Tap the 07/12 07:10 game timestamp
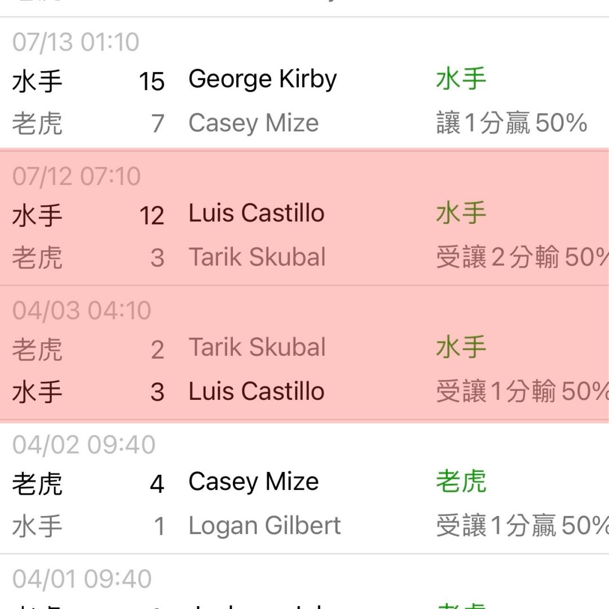The image size is (609, 609). [x=76, y=176]
